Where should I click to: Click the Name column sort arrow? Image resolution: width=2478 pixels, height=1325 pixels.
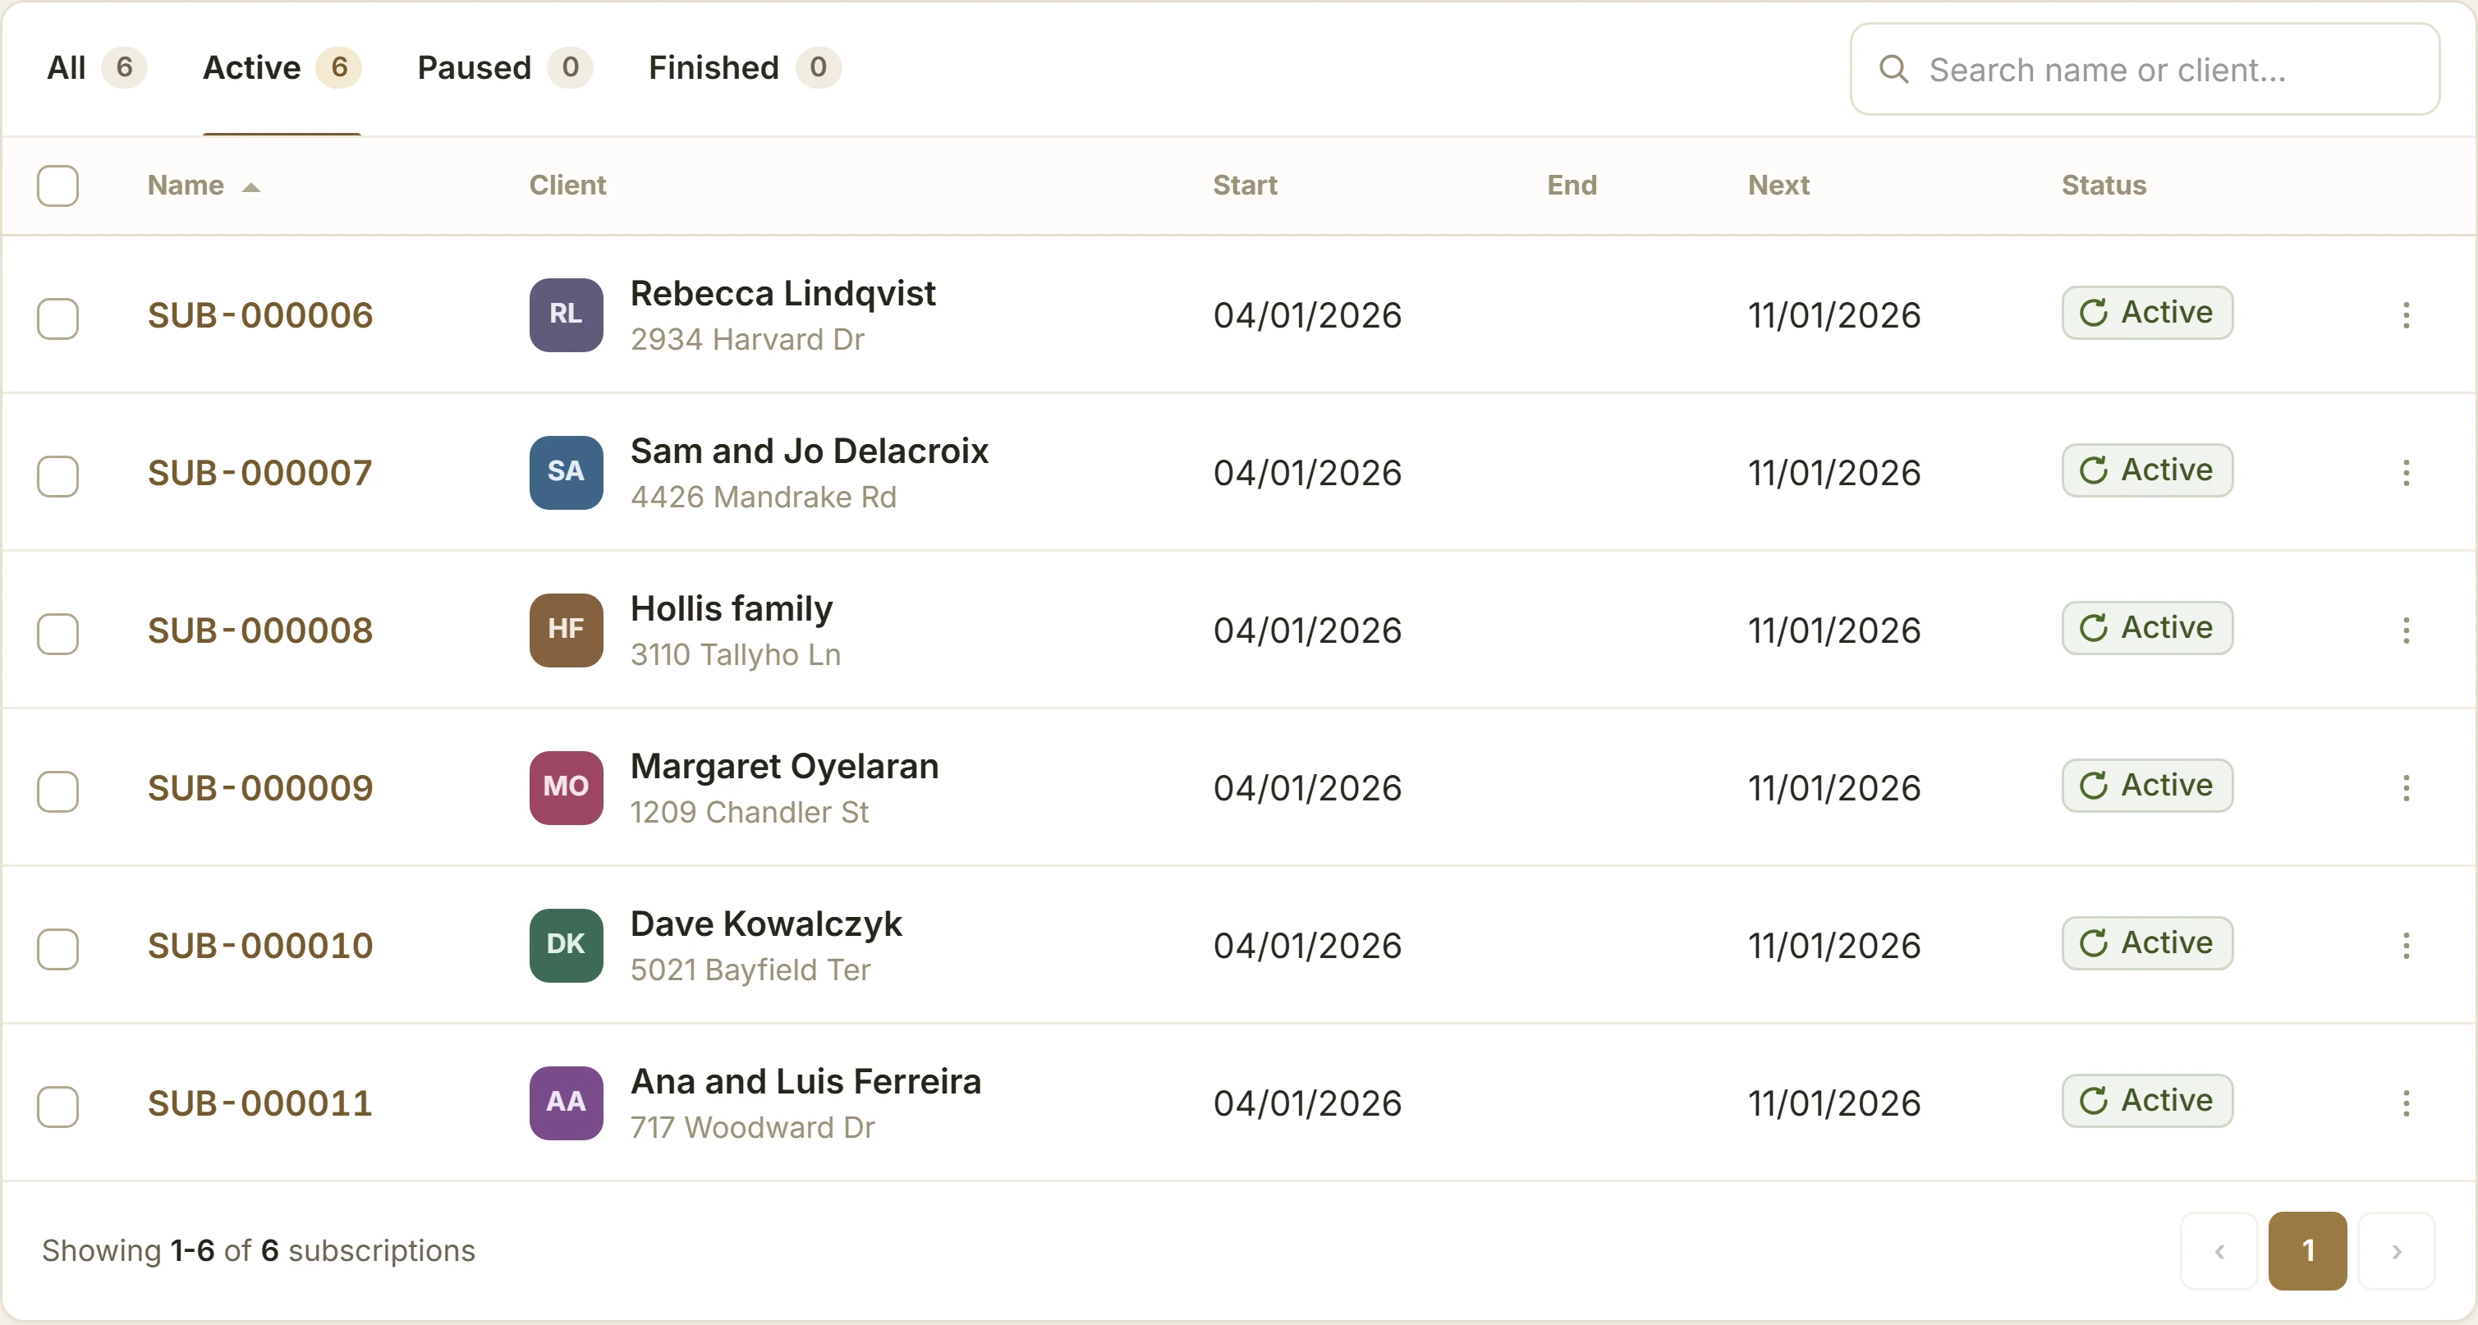(x=251, y=187)
